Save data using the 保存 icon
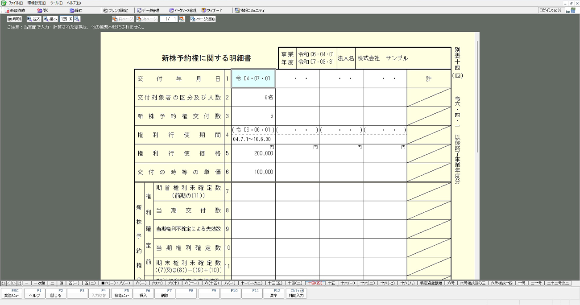Screen dimensions: 580x305 [76, 10]
